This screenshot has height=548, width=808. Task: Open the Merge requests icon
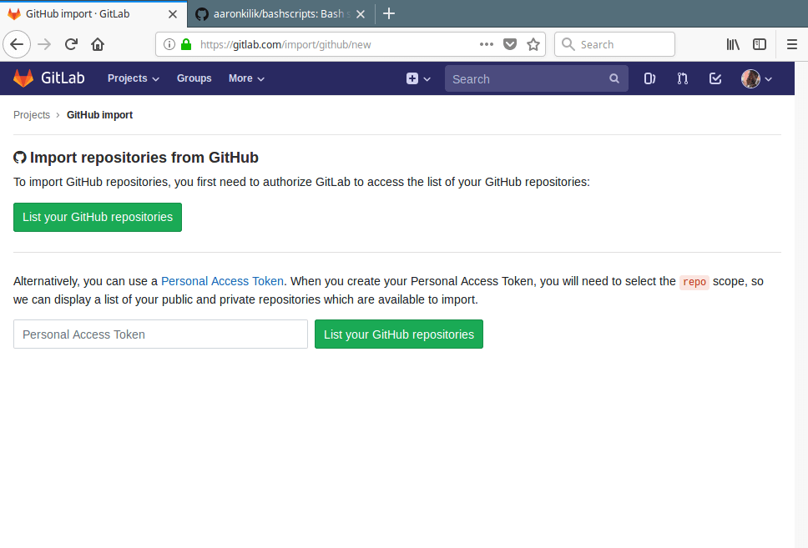[x=682, y=78]
